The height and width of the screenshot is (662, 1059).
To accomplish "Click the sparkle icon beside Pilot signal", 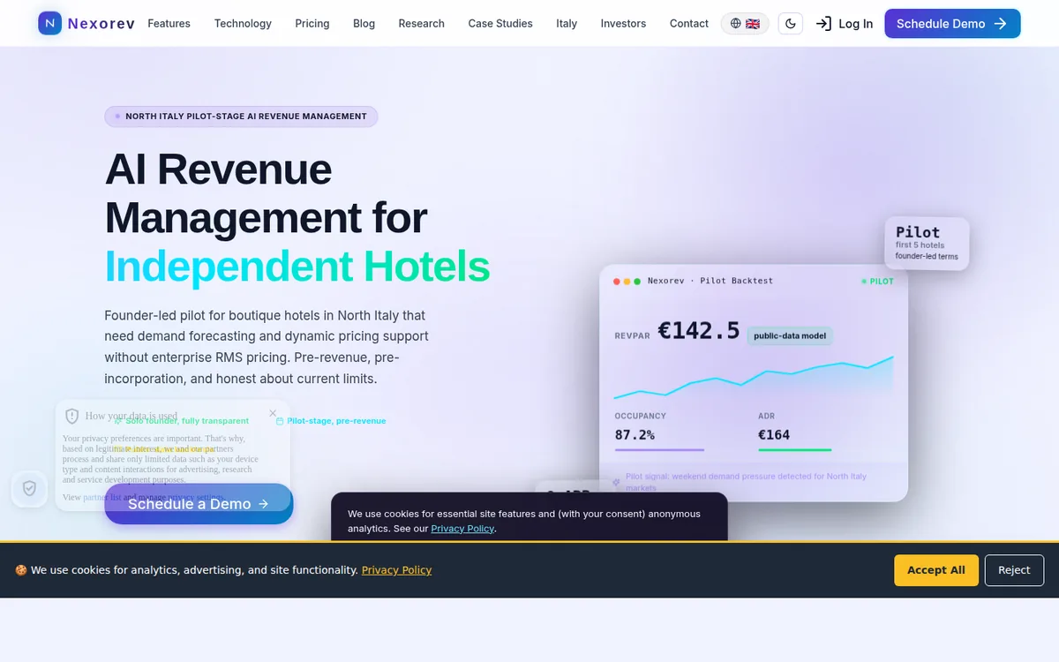I will 616,483.
